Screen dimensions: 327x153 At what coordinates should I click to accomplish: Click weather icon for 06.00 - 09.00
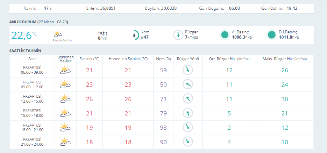coord(65,70)
